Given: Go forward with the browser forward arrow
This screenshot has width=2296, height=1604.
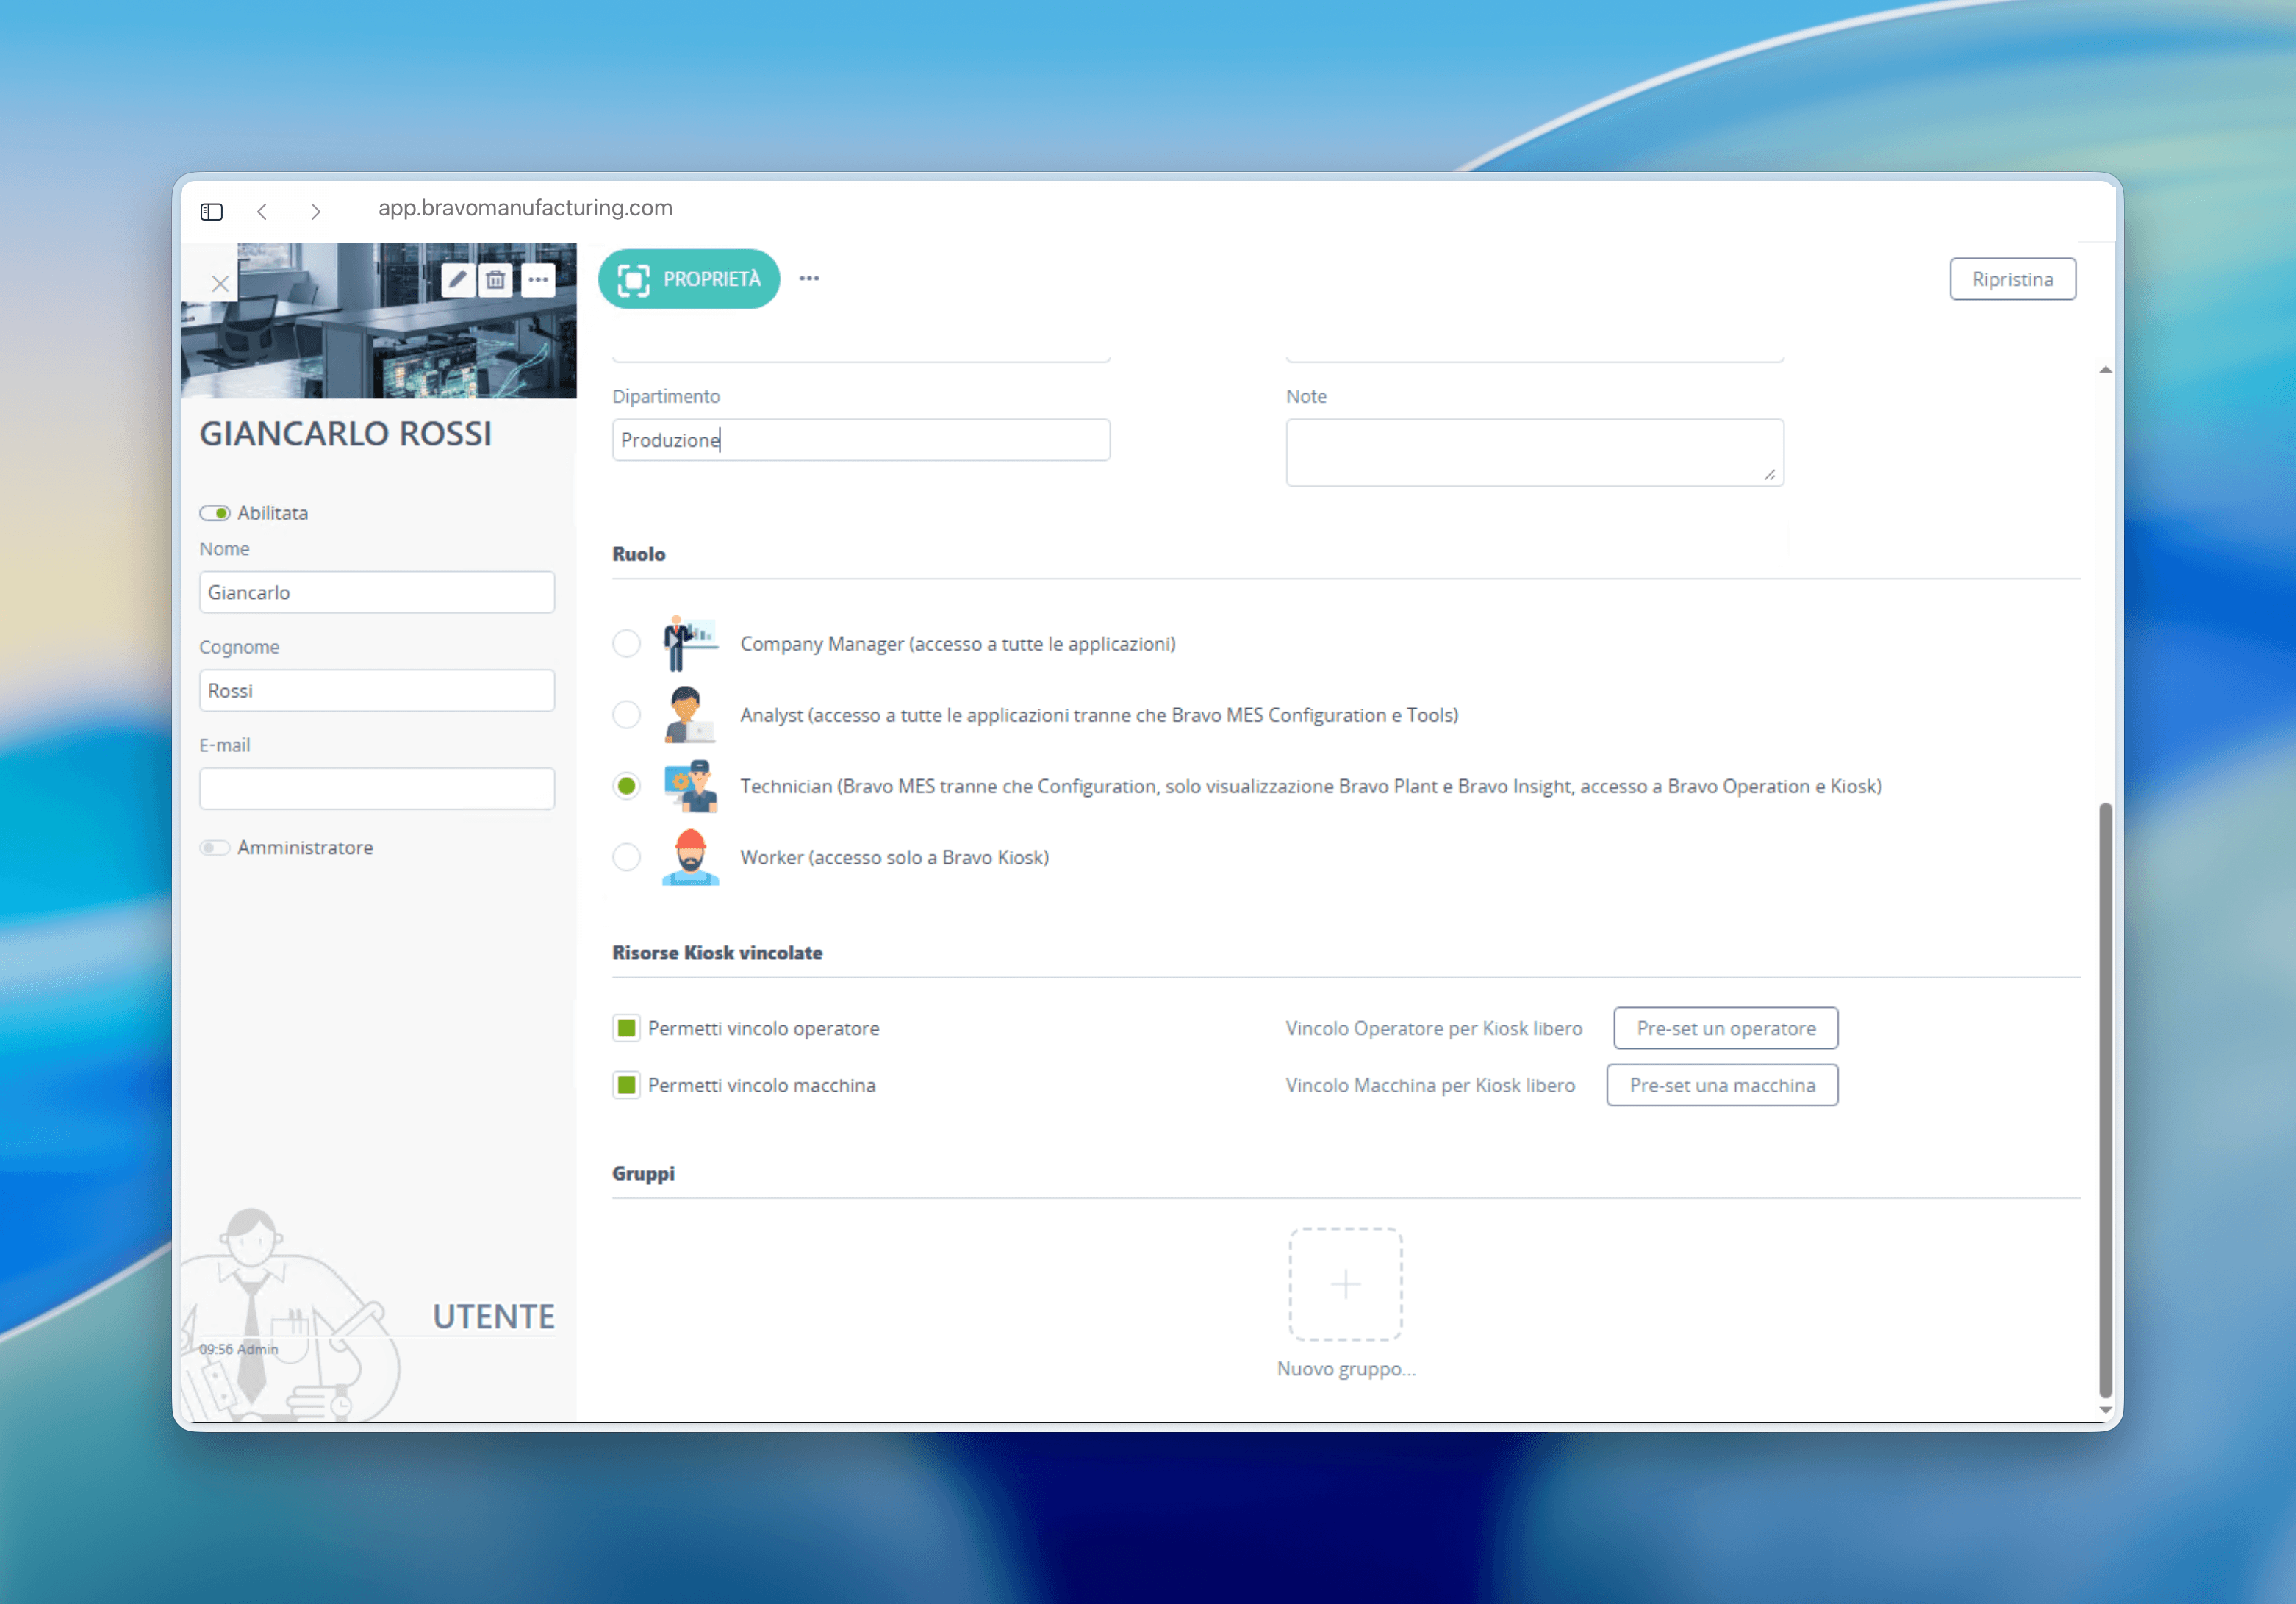Looking at the screenshot, I should point(315,211).
